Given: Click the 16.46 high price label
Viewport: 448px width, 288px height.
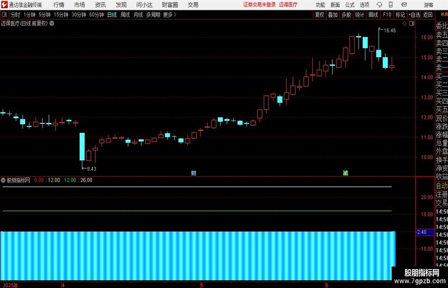Looking at the screenshot, I should point(390,30).
